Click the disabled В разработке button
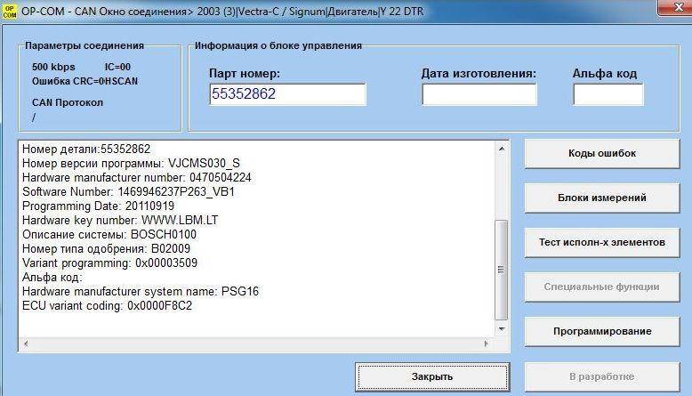The width and height of the screenshot is (692, 396). point(602,377)
